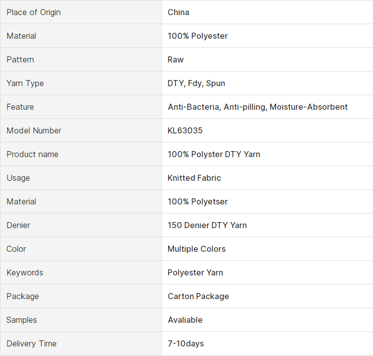Image resolution: width=373 pixels, height=356 pixels.
Task: Select the "7-10days" delivery value
Action: click(x=185, y=343)
